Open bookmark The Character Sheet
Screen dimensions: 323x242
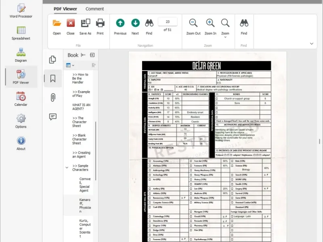[x=80, y=122]
